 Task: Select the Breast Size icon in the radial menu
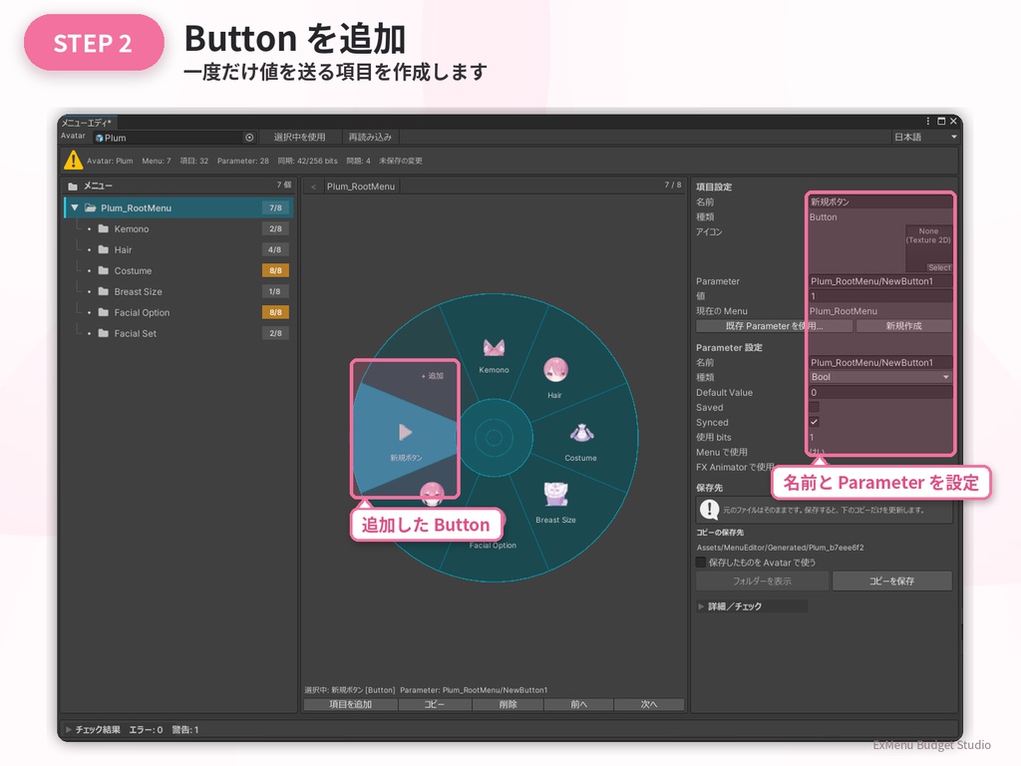[555, 495]
